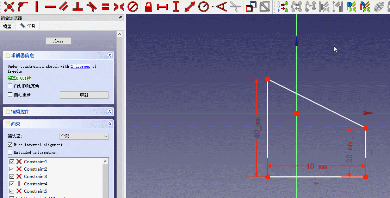Uncheck the Constraint1 checkbox

coord(12,161)
